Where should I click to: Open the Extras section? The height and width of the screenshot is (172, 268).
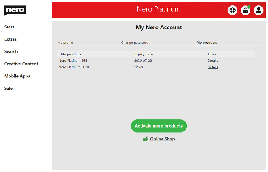coord(10,39)
